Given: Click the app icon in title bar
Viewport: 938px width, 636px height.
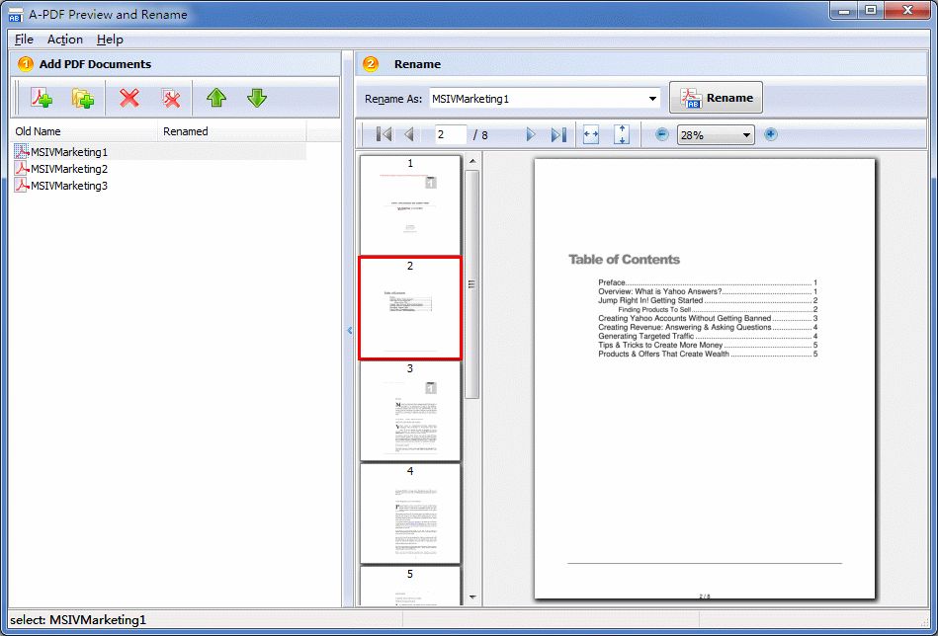Looking at the screenshot, I should [16, 15].
